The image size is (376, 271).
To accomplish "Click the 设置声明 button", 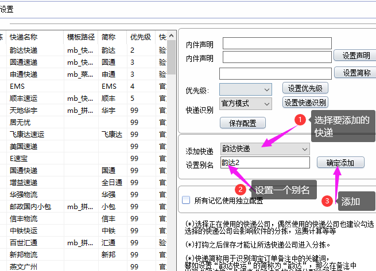I will coord(355,56).
